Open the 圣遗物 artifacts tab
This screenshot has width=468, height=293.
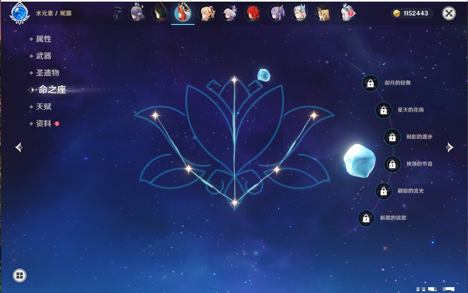pos(47,73)
